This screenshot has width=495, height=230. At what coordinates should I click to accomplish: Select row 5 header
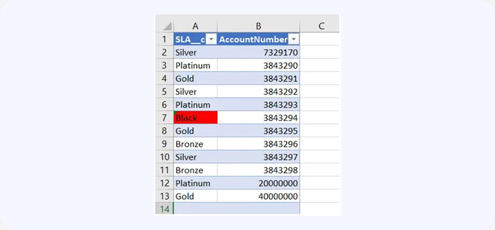click(164, 92)
